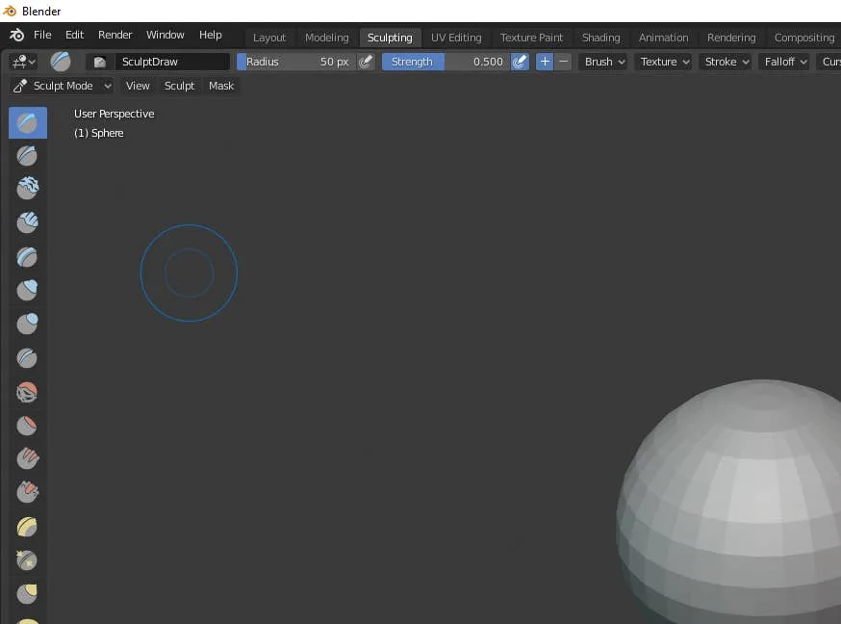Click the Strength slider
Image resolution: width=841 pixels, height=624 pixels.
point(446,62)
